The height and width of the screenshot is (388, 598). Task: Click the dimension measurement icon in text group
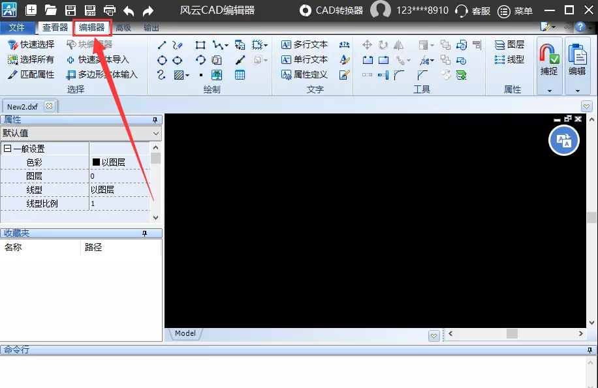pos(344,45)
